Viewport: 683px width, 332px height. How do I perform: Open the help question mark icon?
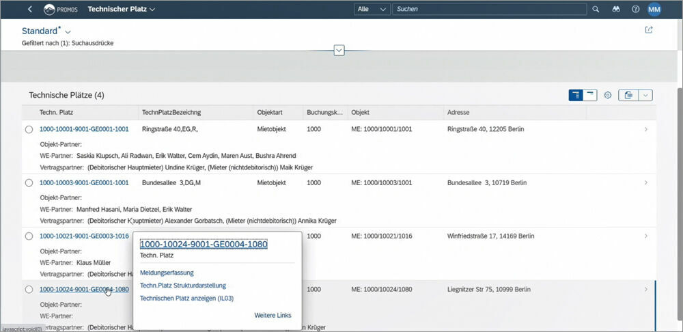pyautogui.click(x=635, y=10)
